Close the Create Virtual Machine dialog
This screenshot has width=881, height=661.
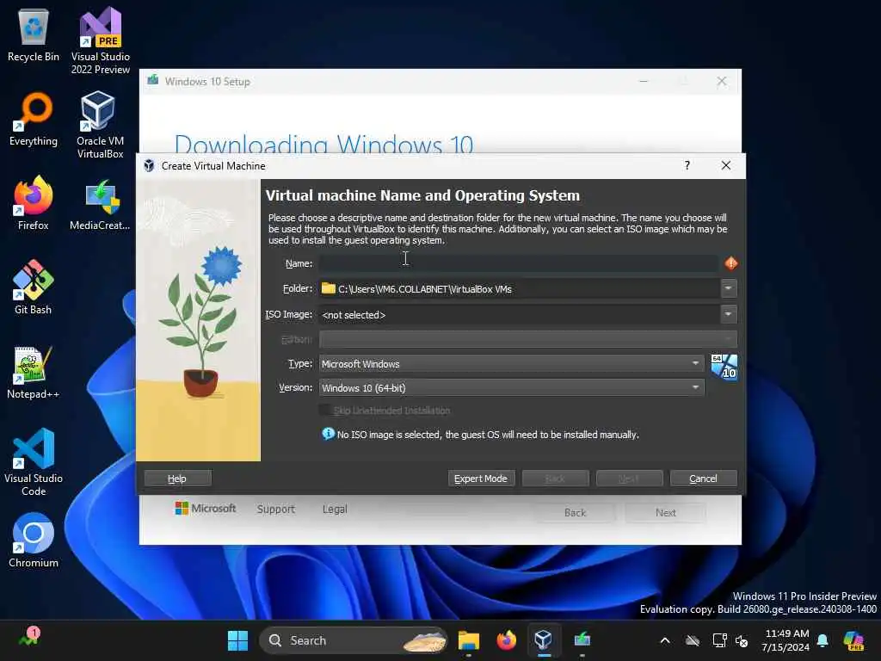point(726,165)
